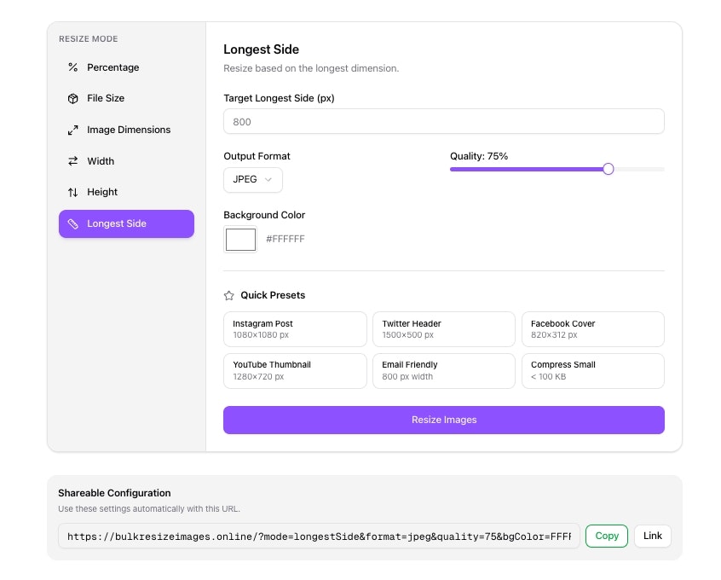
Task: Open the white background color swatch
Action: coord(240,240)
